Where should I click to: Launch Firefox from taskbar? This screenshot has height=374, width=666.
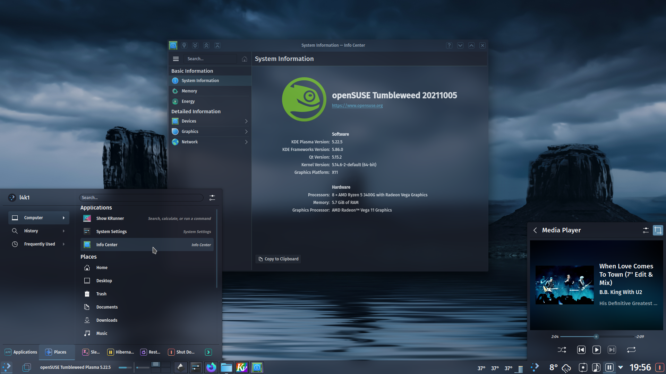(211, 367)
